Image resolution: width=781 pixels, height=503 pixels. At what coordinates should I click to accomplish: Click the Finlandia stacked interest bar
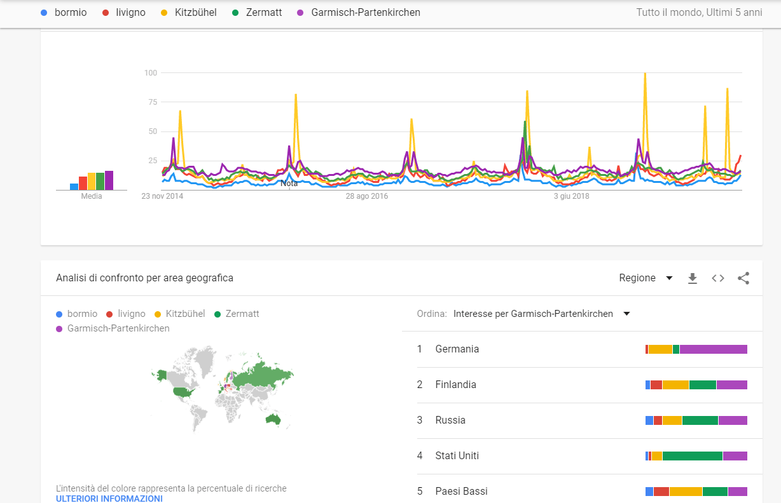pyautogui.click(x=696, y=385)
